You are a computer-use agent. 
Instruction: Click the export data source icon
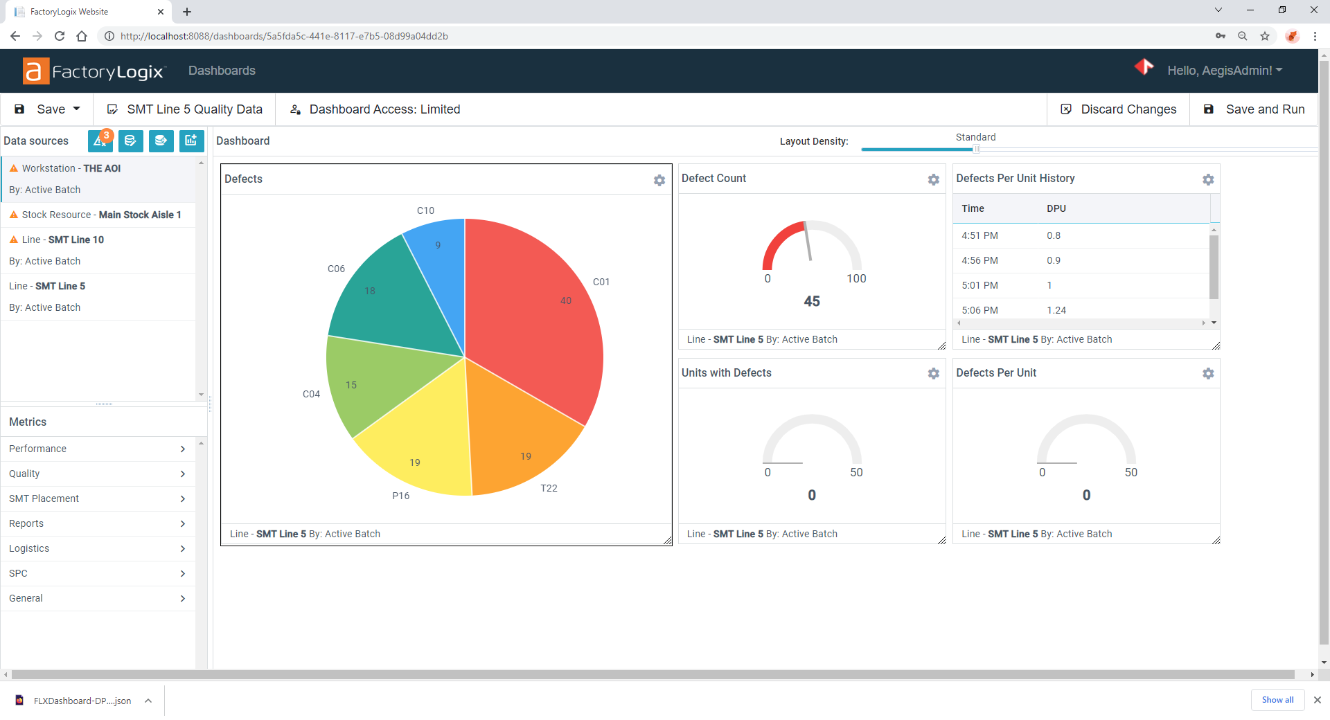tap(161, 141)
